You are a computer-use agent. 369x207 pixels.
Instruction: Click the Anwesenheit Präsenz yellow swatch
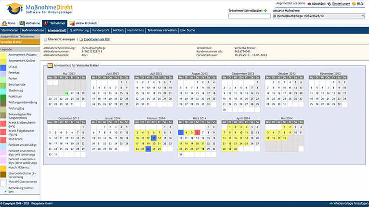(3, 56)
